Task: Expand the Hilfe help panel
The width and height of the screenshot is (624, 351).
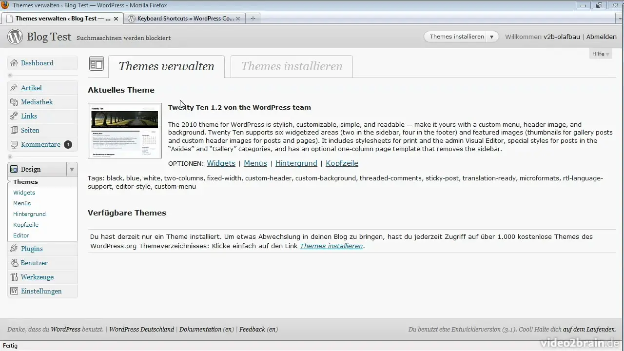Action: 601,54
